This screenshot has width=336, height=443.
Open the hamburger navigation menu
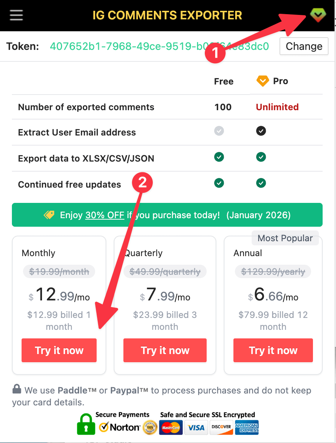coord(16,15)
